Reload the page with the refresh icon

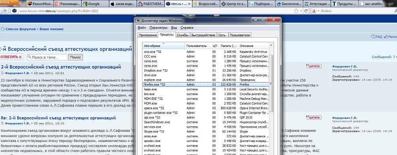tap(306, 11)
